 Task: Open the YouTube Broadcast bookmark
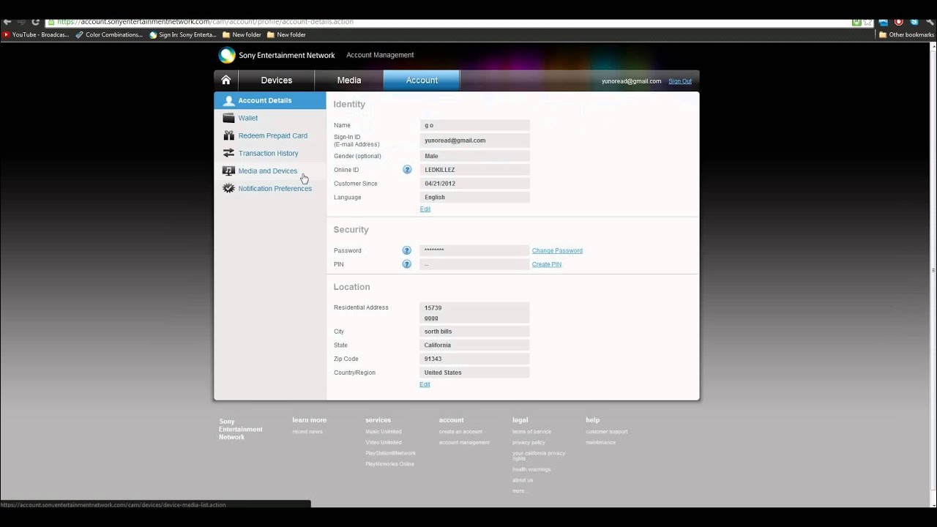tap(36, 34)
